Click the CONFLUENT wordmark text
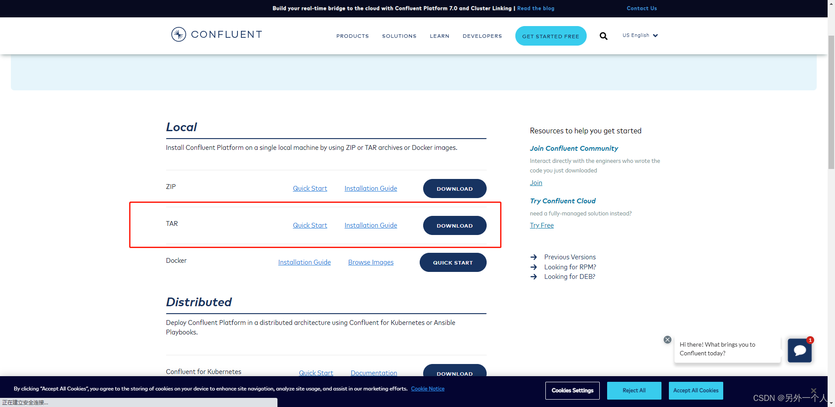The image size is (835, 407). point(227,34)
